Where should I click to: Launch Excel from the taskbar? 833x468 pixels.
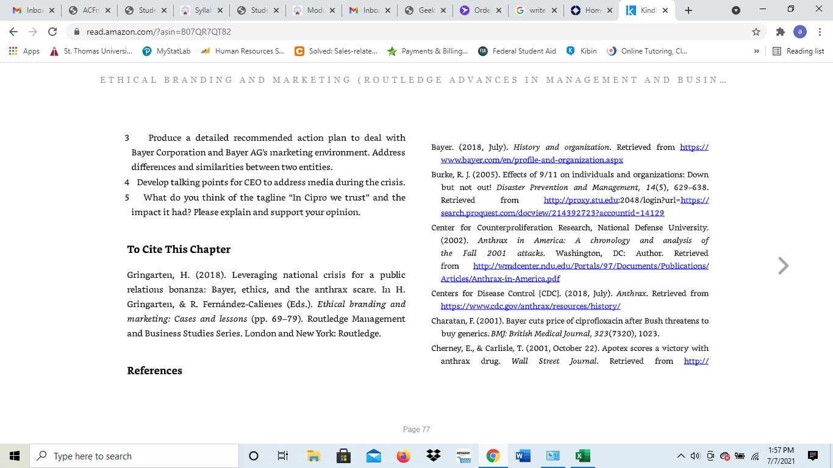coord(582,456)
